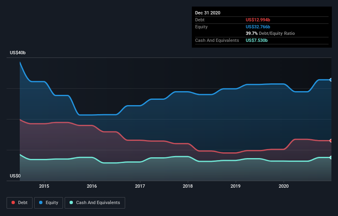Click the US$7.530b cash value
This screenshot has height=216, width=338.
(x=256, y=40)
